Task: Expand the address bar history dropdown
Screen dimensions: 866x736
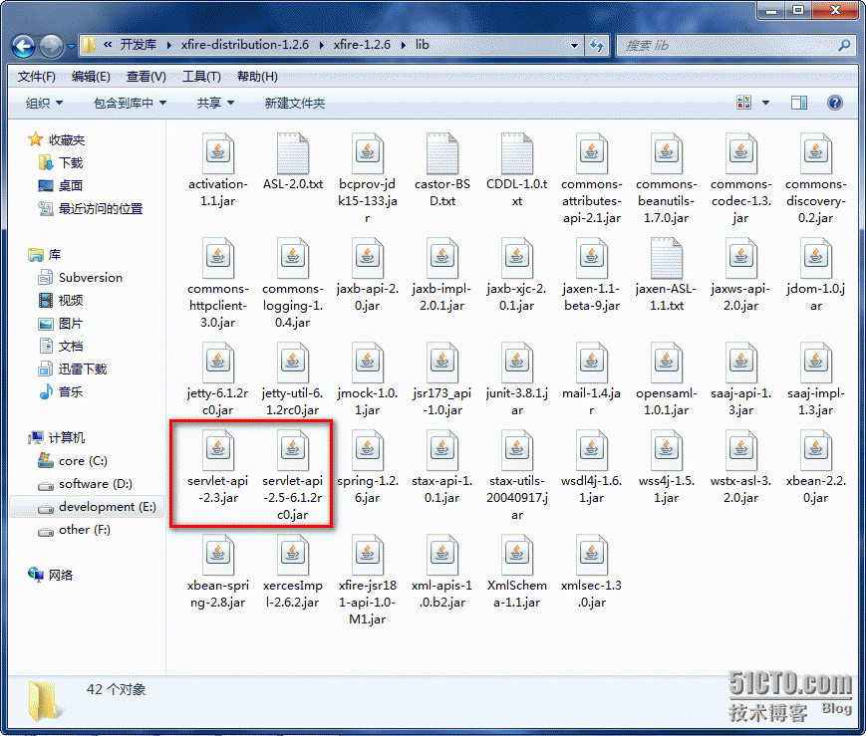Action: (x=574, y=45)
